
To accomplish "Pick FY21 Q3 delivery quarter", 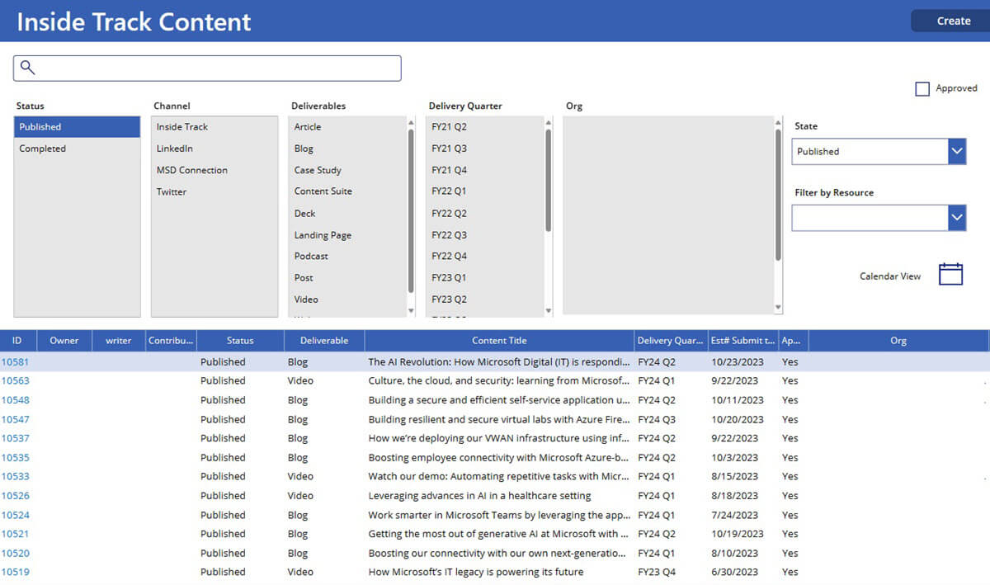I will 485,149.
